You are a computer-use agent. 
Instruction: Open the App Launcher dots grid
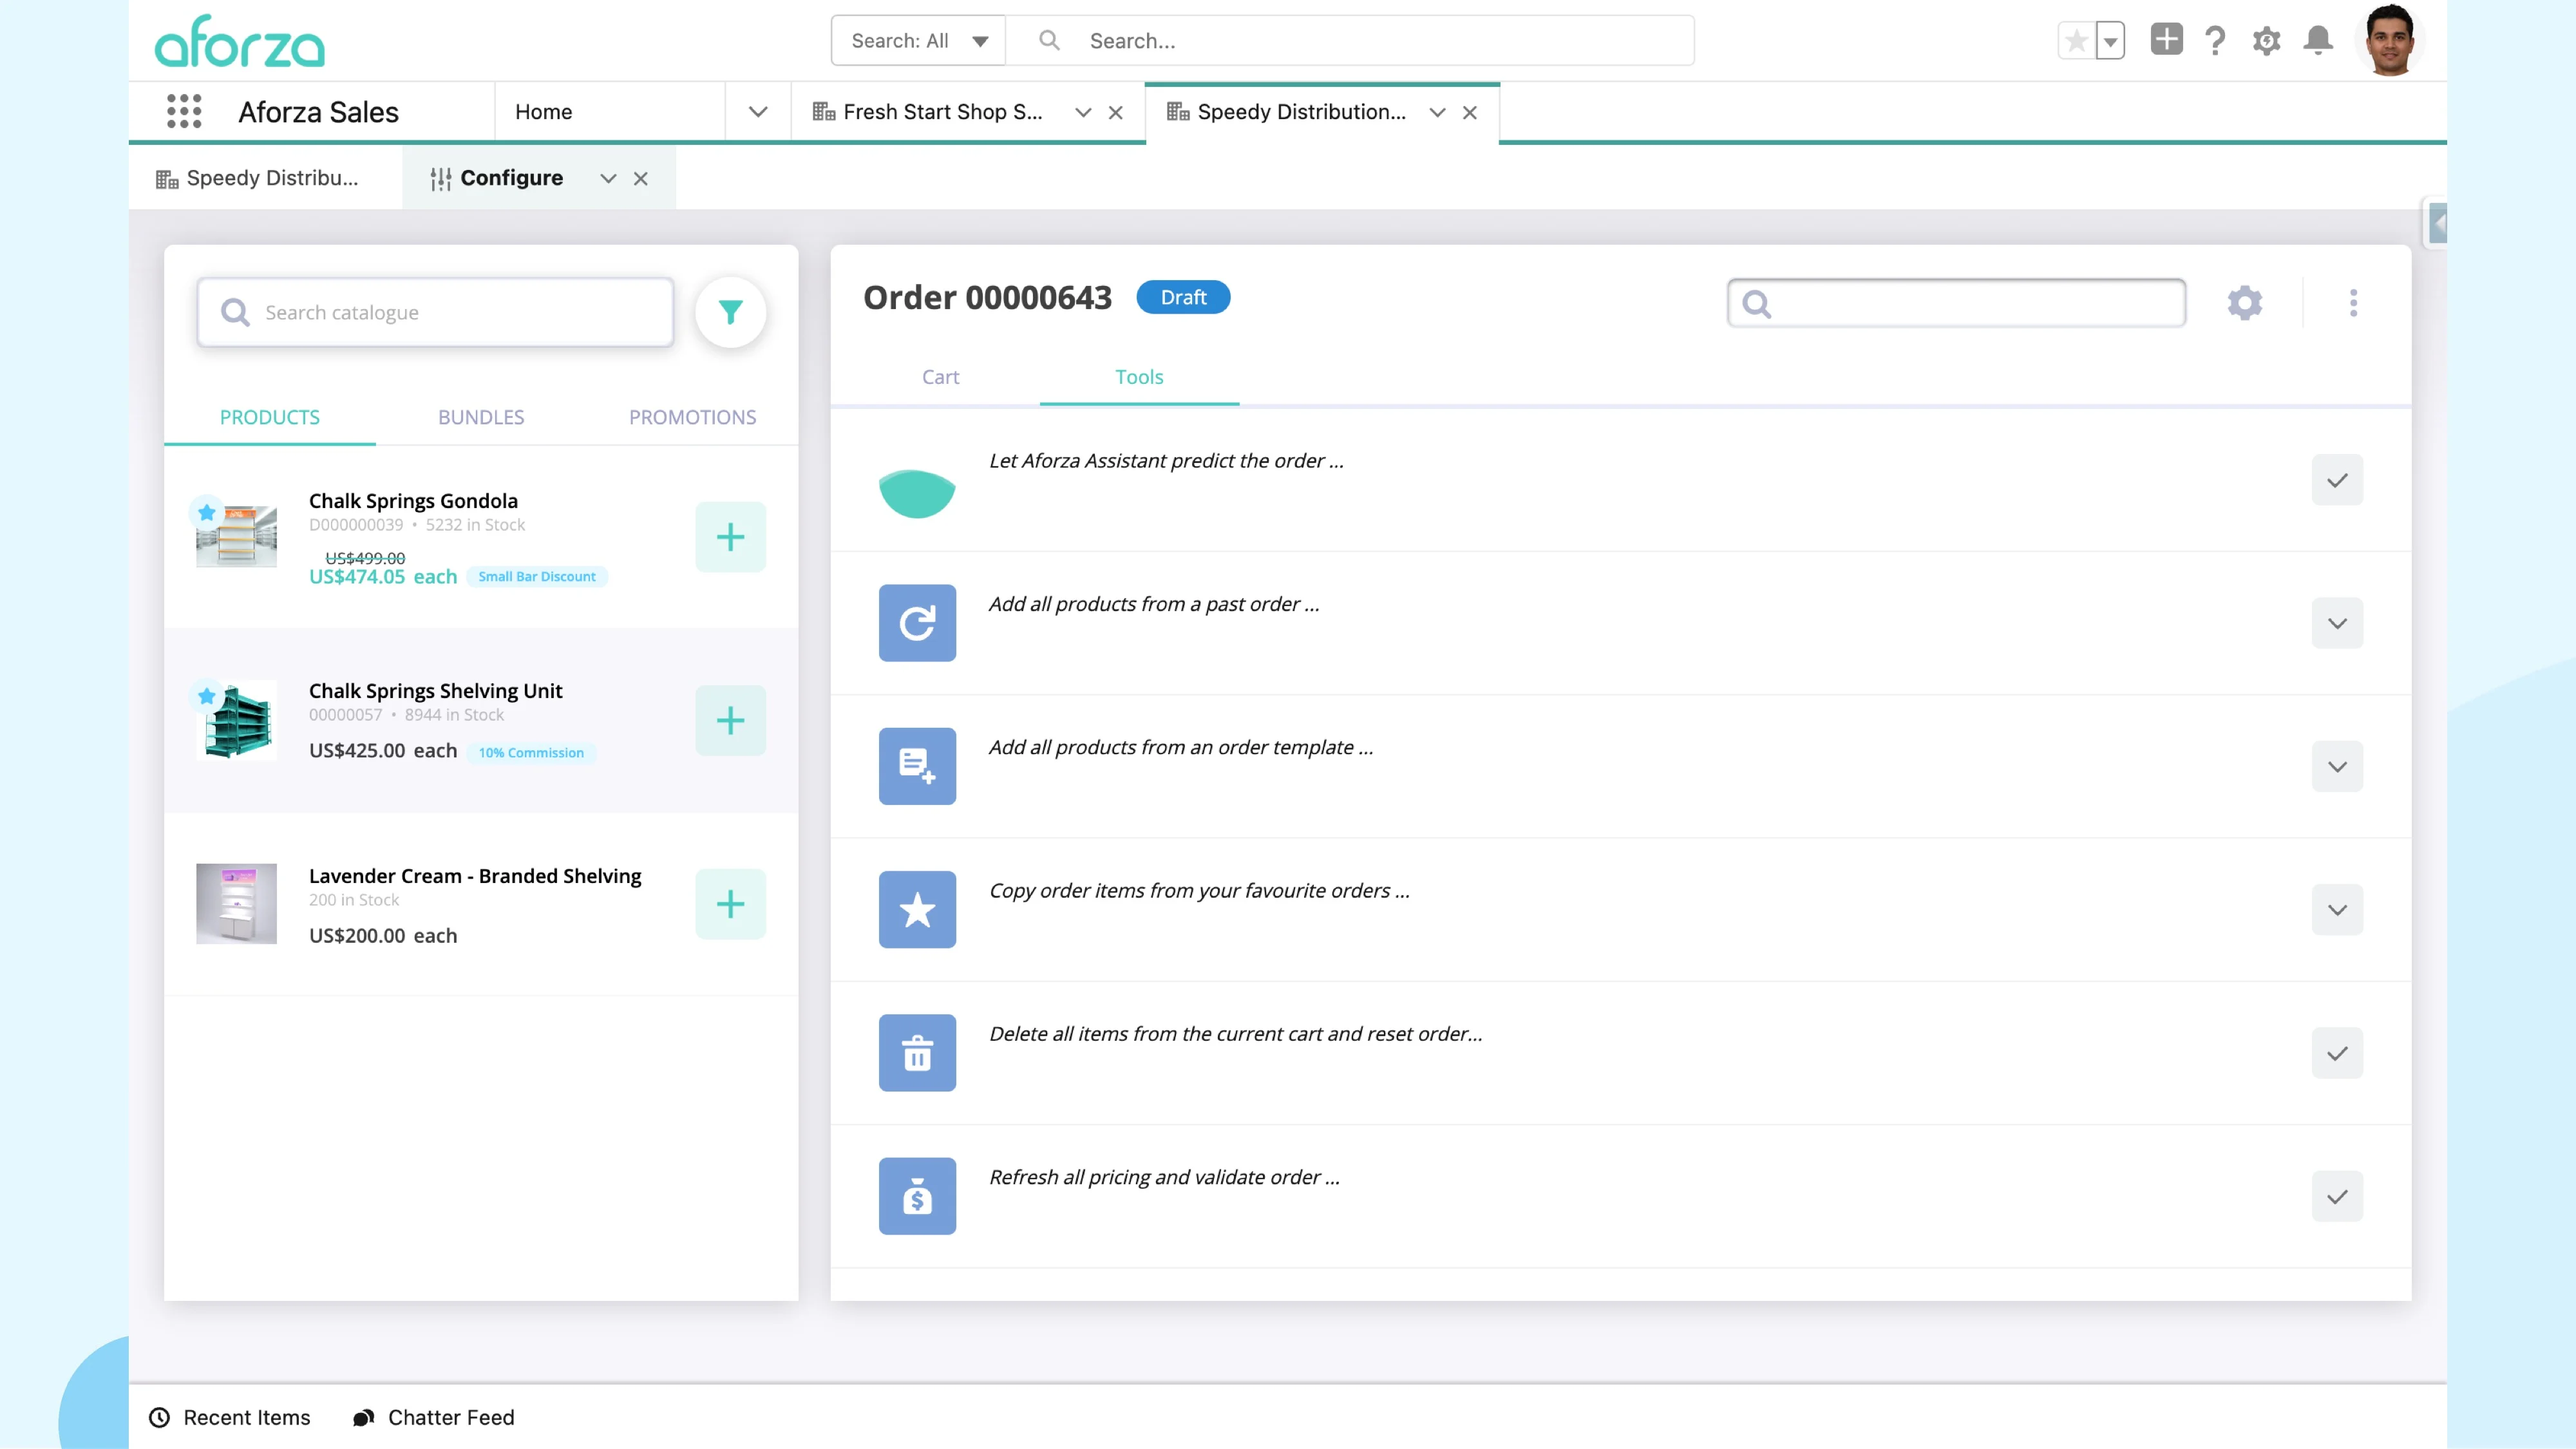[x=184, y=112]
